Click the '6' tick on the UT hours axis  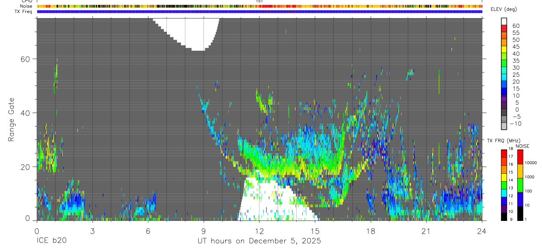click(x=148, y=231)
